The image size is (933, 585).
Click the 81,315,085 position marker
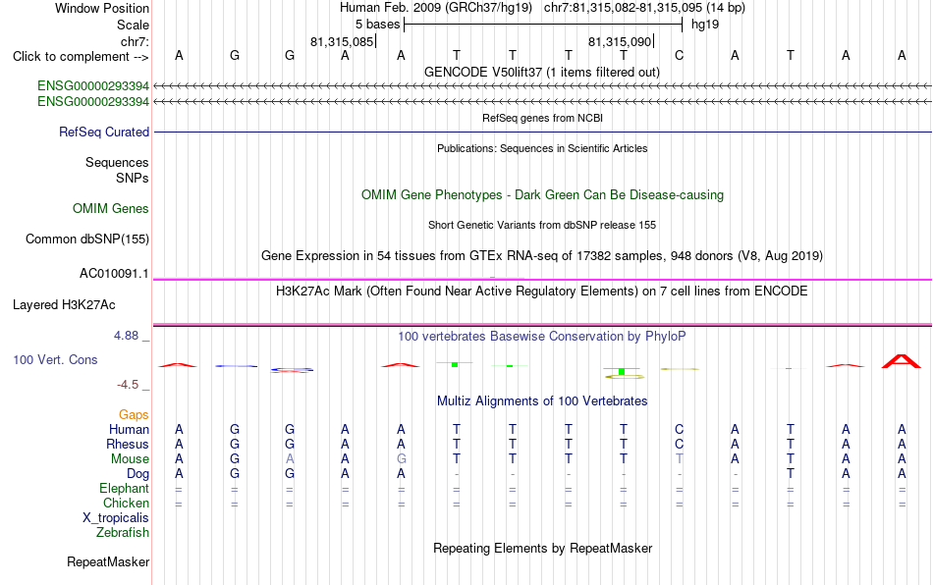(342, 41)
